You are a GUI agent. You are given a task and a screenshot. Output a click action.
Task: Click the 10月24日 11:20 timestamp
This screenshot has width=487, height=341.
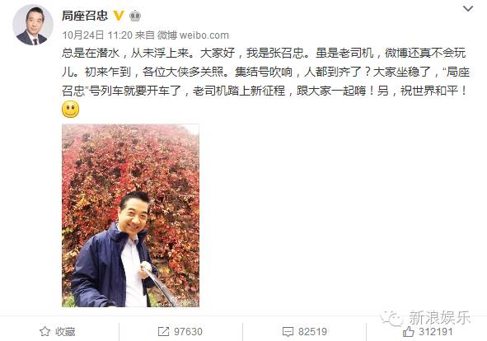click(97, 35)
